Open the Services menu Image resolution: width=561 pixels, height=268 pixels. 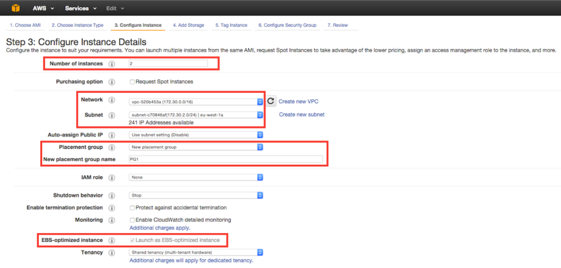click(x=81, y=9)
